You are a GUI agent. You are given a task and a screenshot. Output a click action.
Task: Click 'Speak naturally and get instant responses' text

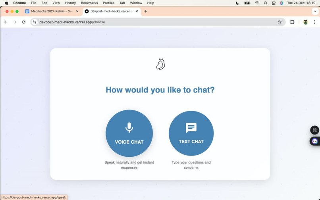(x=129, y=165)
